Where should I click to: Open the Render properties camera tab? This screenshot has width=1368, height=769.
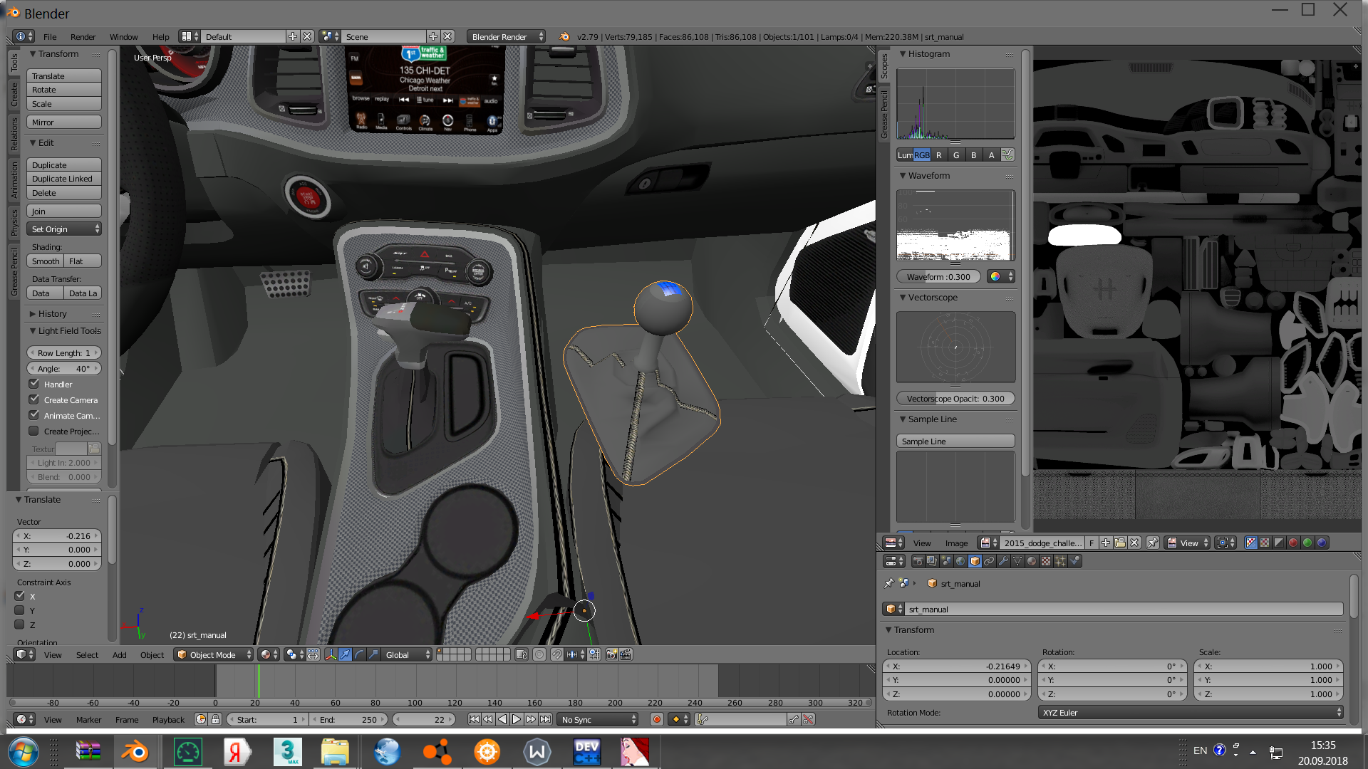918,561
